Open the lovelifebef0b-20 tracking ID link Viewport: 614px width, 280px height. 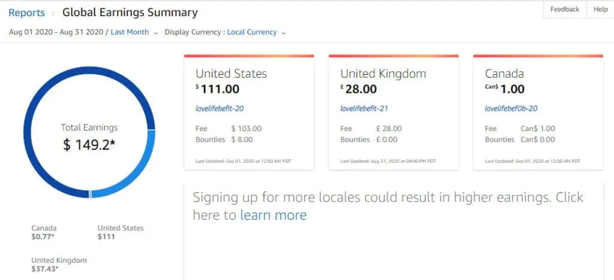pos(511,108)
